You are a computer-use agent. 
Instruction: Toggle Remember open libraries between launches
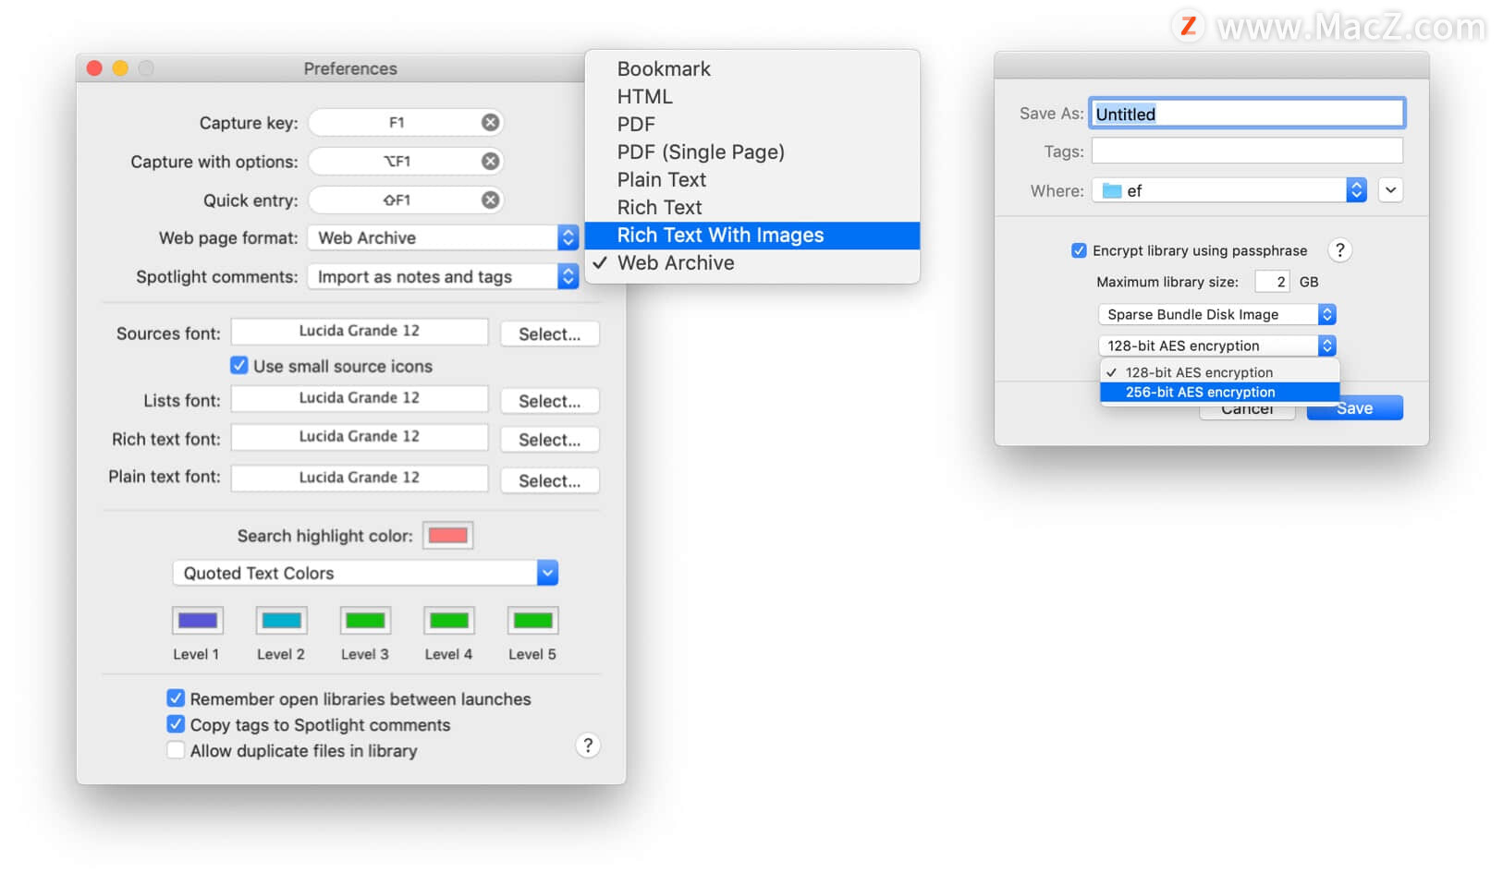[x=176, y=698]
